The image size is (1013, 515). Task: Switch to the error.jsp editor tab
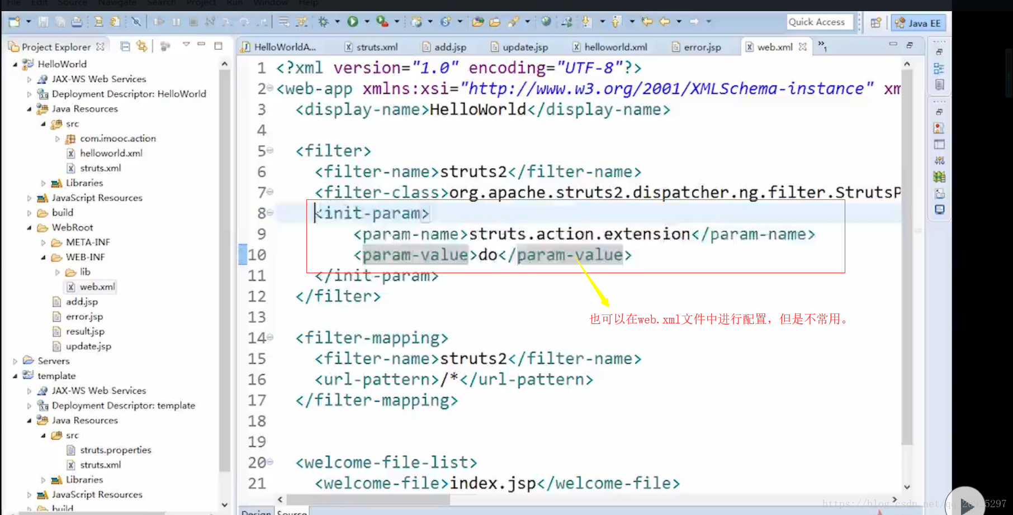(697, 47)
